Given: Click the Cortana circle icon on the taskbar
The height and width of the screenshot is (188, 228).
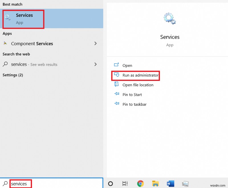Looking at the screenshot, I should (110, 184).
